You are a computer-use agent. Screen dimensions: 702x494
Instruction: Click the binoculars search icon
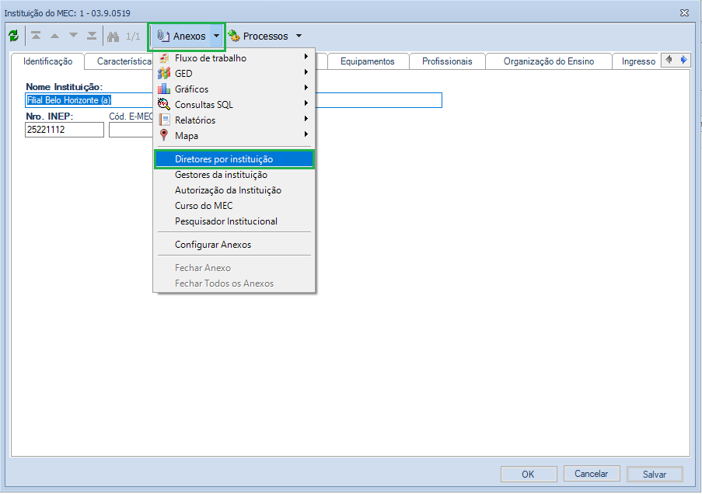click(114, 37)
